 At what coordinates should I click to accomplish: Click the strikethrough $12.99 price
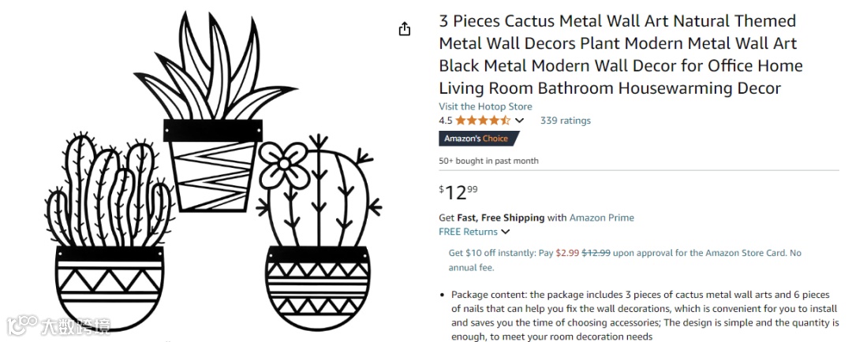596,253
